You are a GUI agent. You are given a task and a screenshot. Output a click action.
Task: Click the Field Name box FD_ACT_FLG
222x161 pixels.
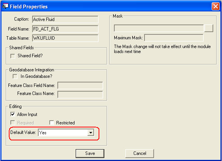click(65, 29)
